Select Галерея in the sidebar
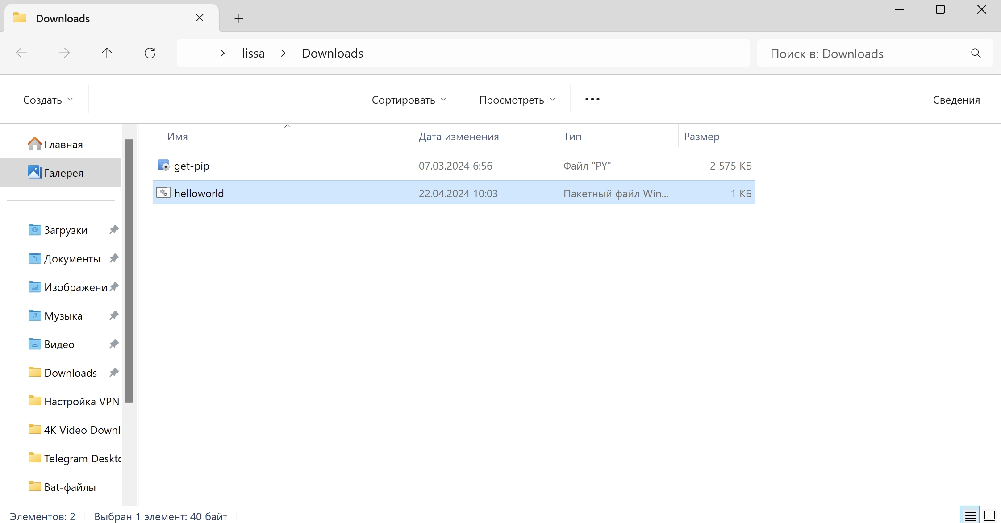This screenshot has height=523, width=1001. pos(63,173)
